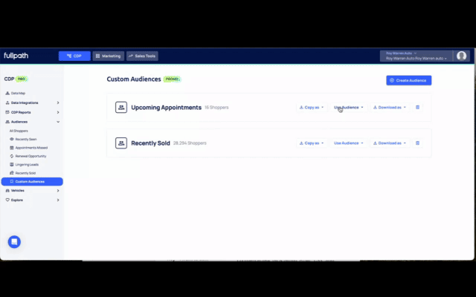
Task: Open Appointments Missed audience in sidebar
Action: point(30,148)
